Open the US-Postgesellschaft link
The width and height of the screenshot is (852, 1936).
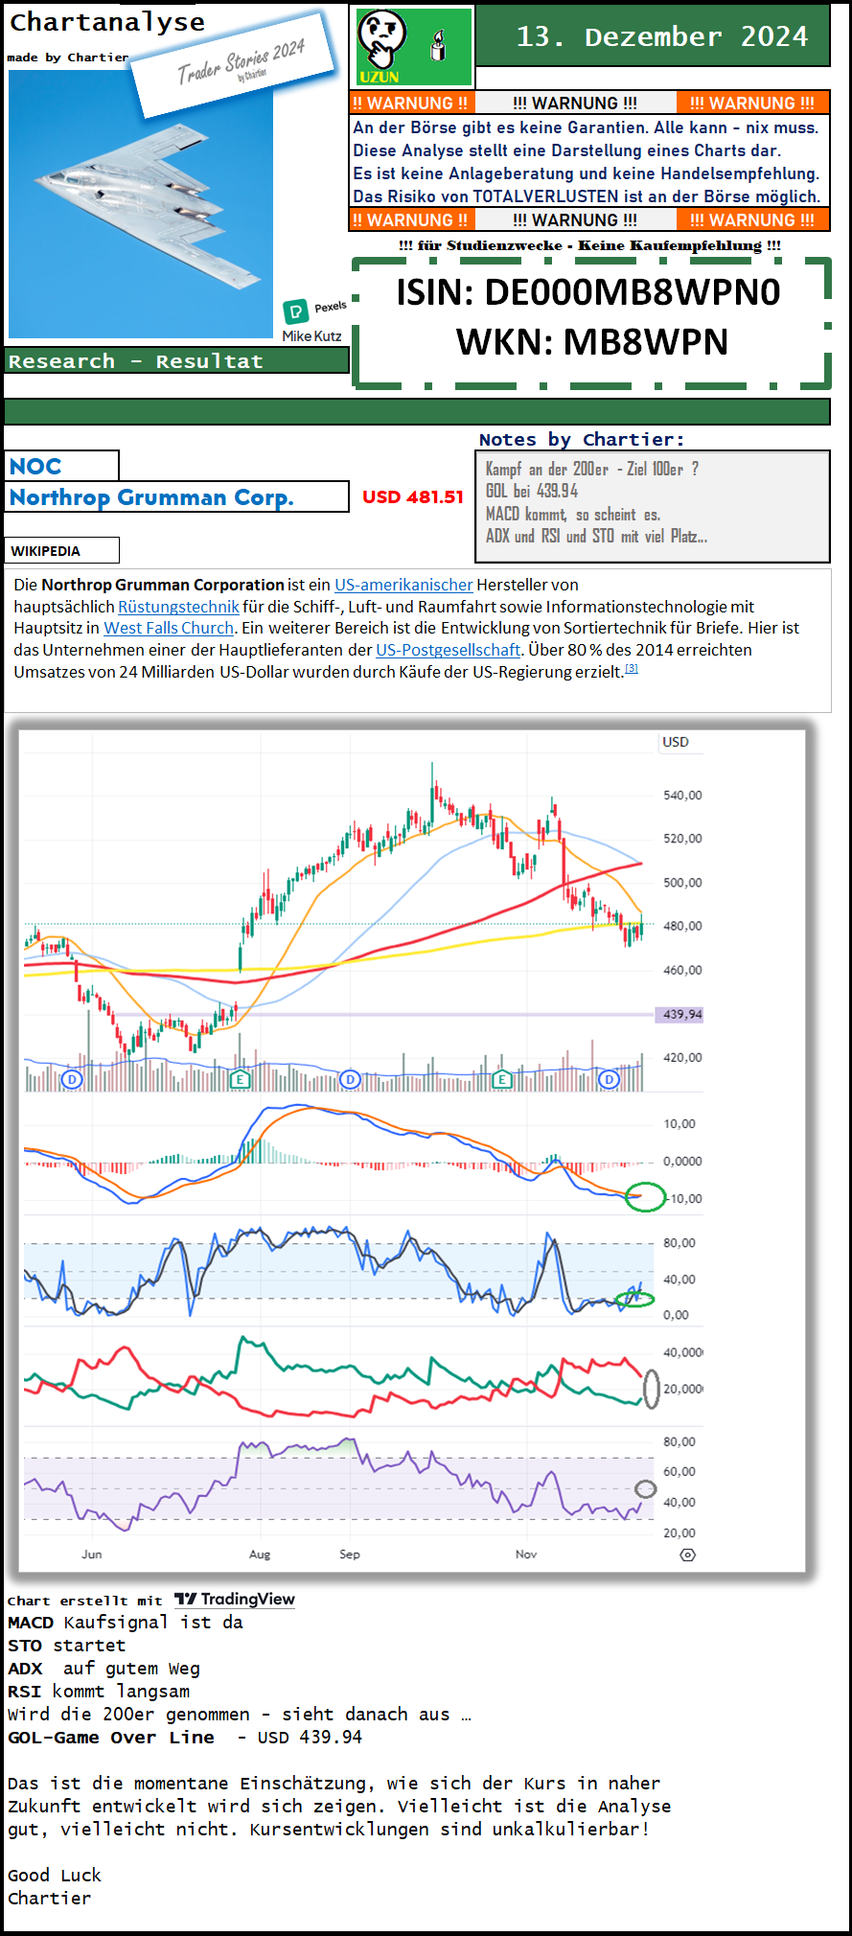click(448, 650)
